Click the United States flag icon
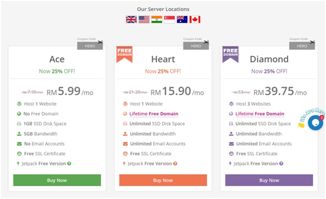The height and width of the screenshot is (199, 326). point(144,20)
